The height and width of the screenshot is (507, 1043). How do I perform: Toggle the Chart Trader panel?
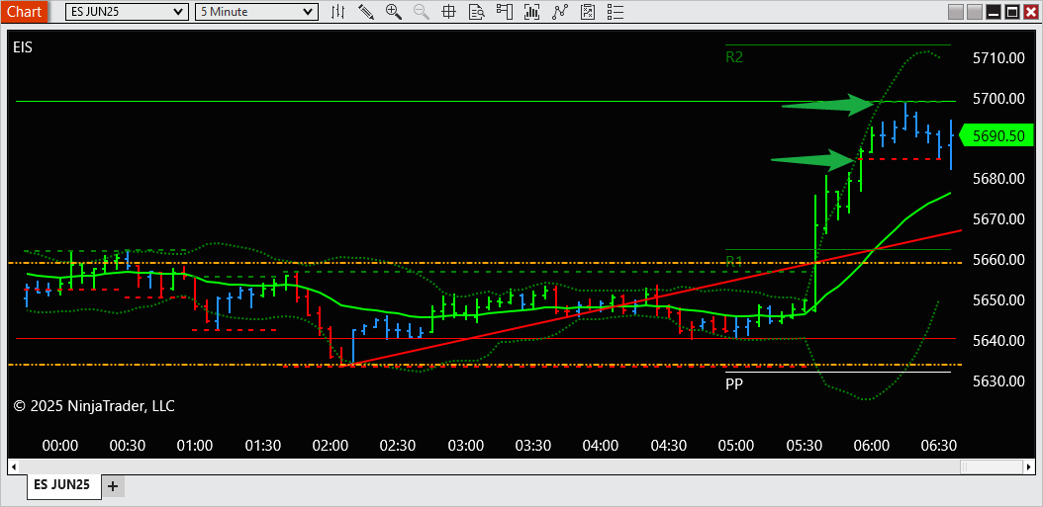tap(504, 11)
